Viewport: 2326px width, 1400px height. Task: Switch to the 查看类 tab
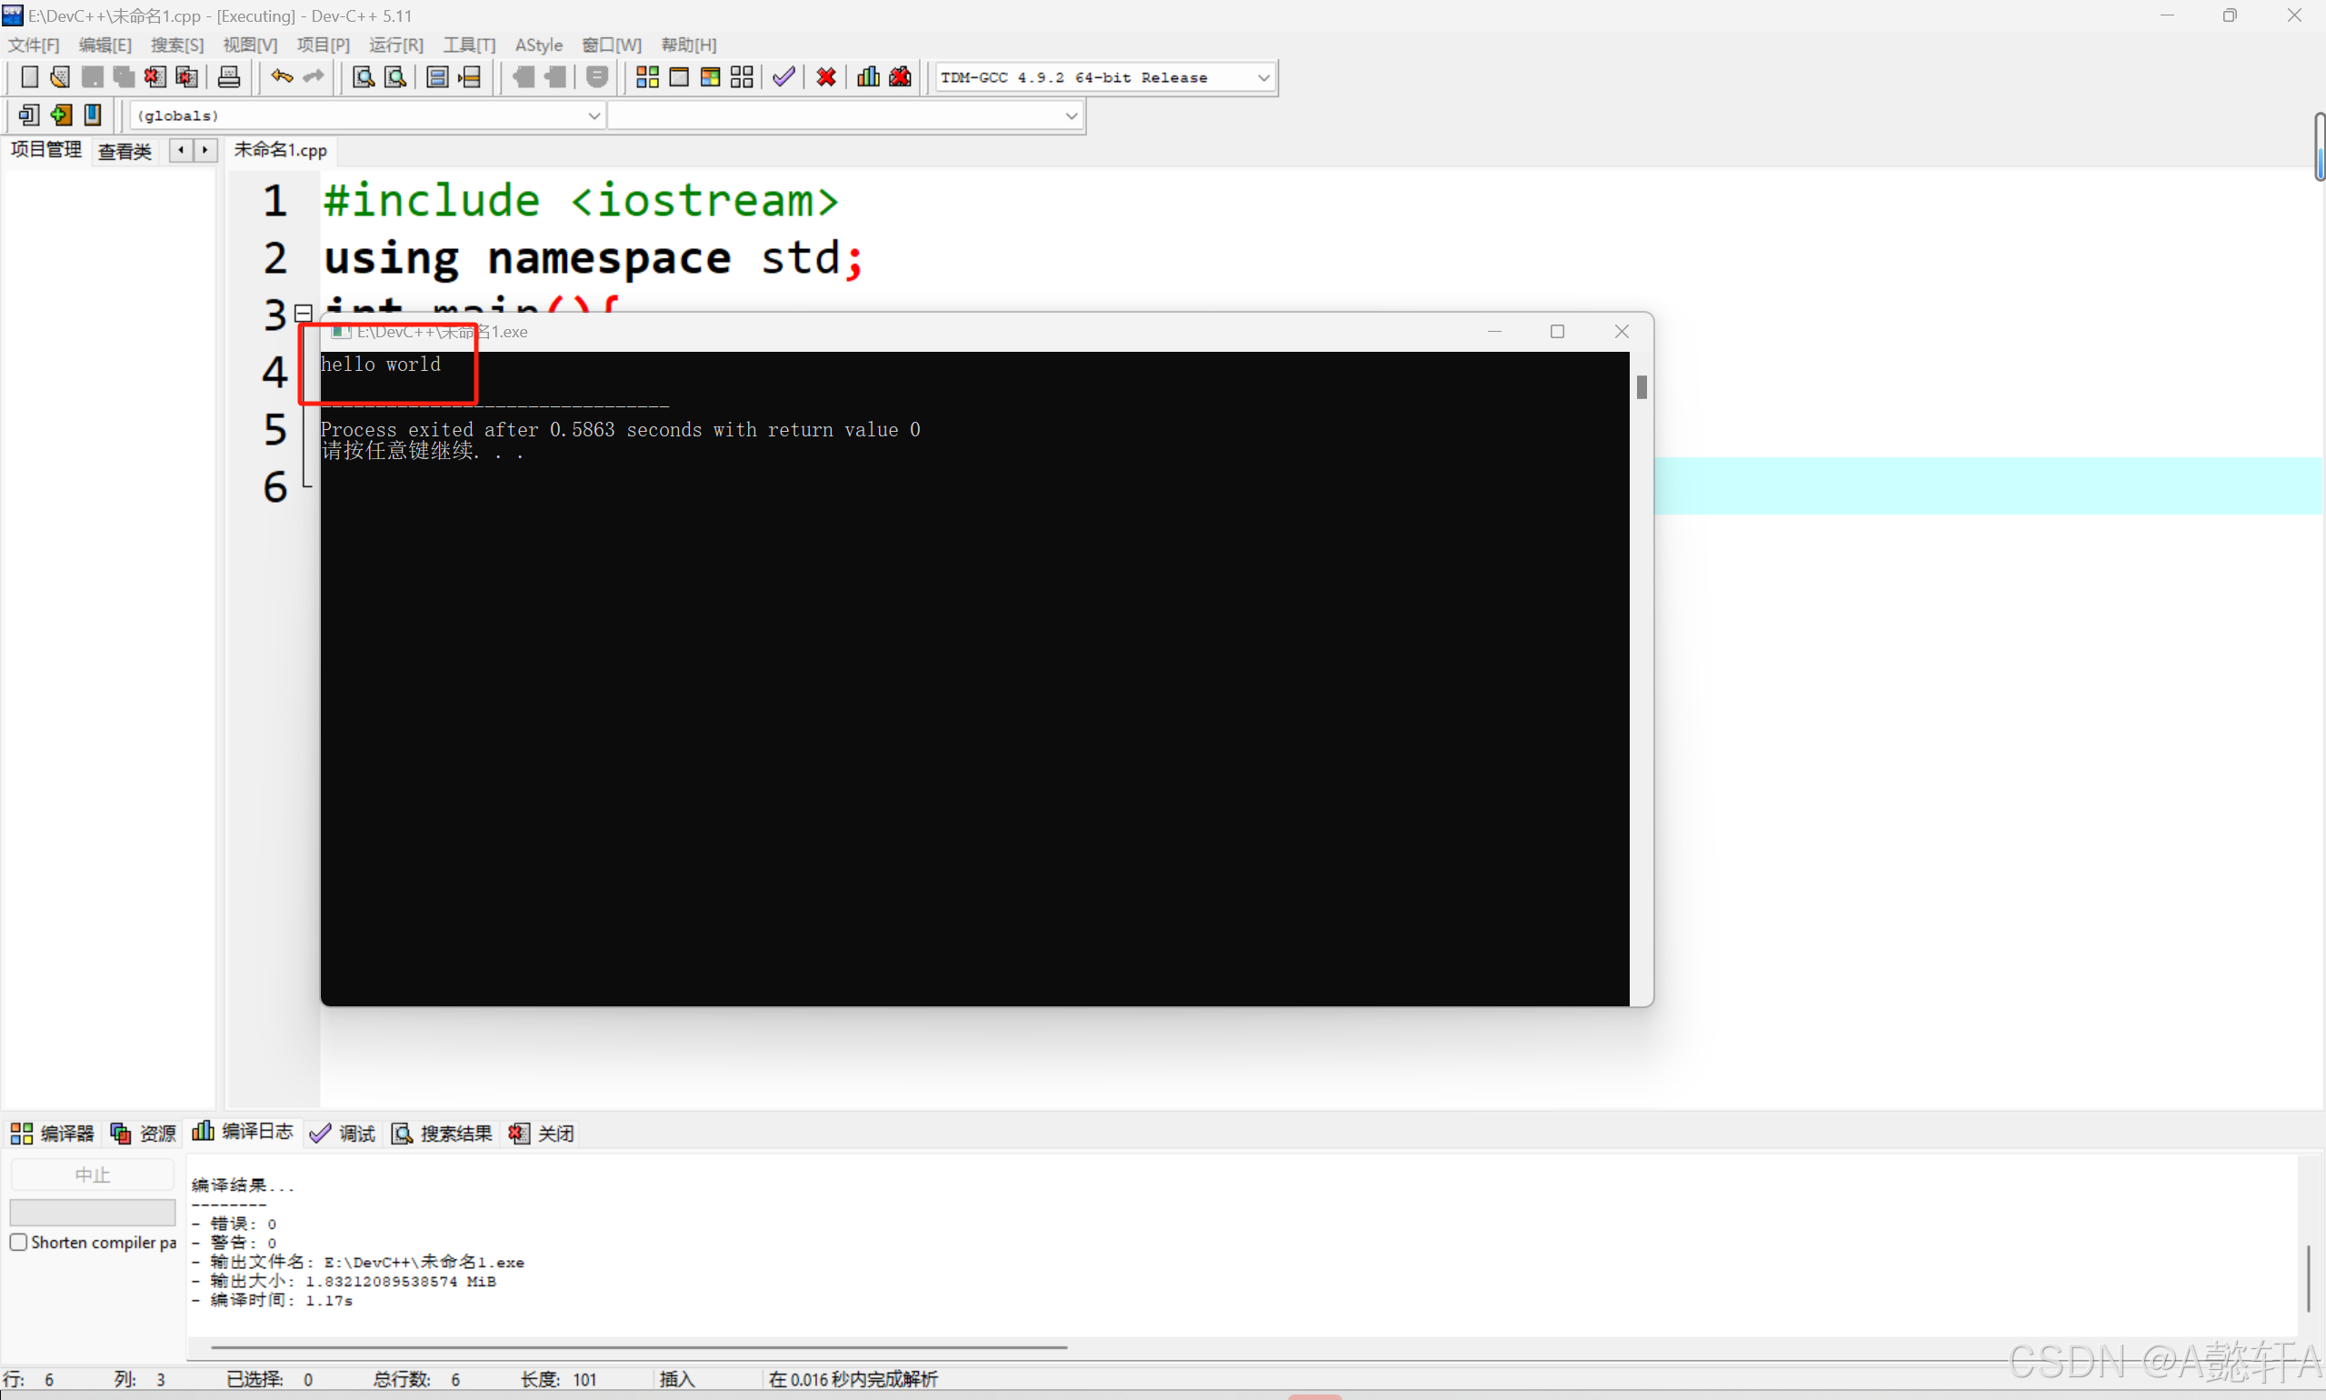click(x=125, y=151)
